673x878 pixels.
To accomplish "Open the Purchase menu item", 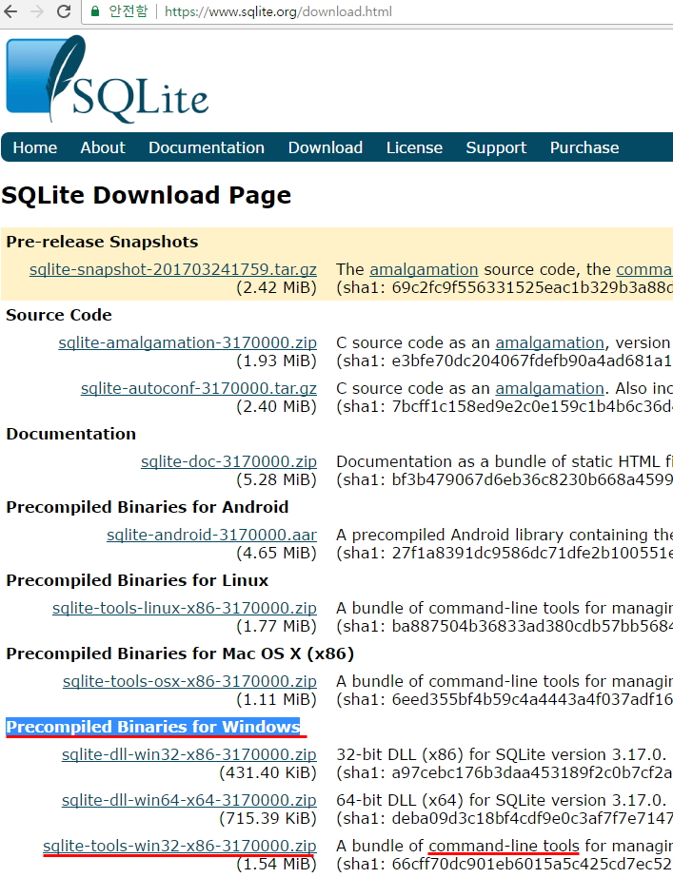I will 584,147.
